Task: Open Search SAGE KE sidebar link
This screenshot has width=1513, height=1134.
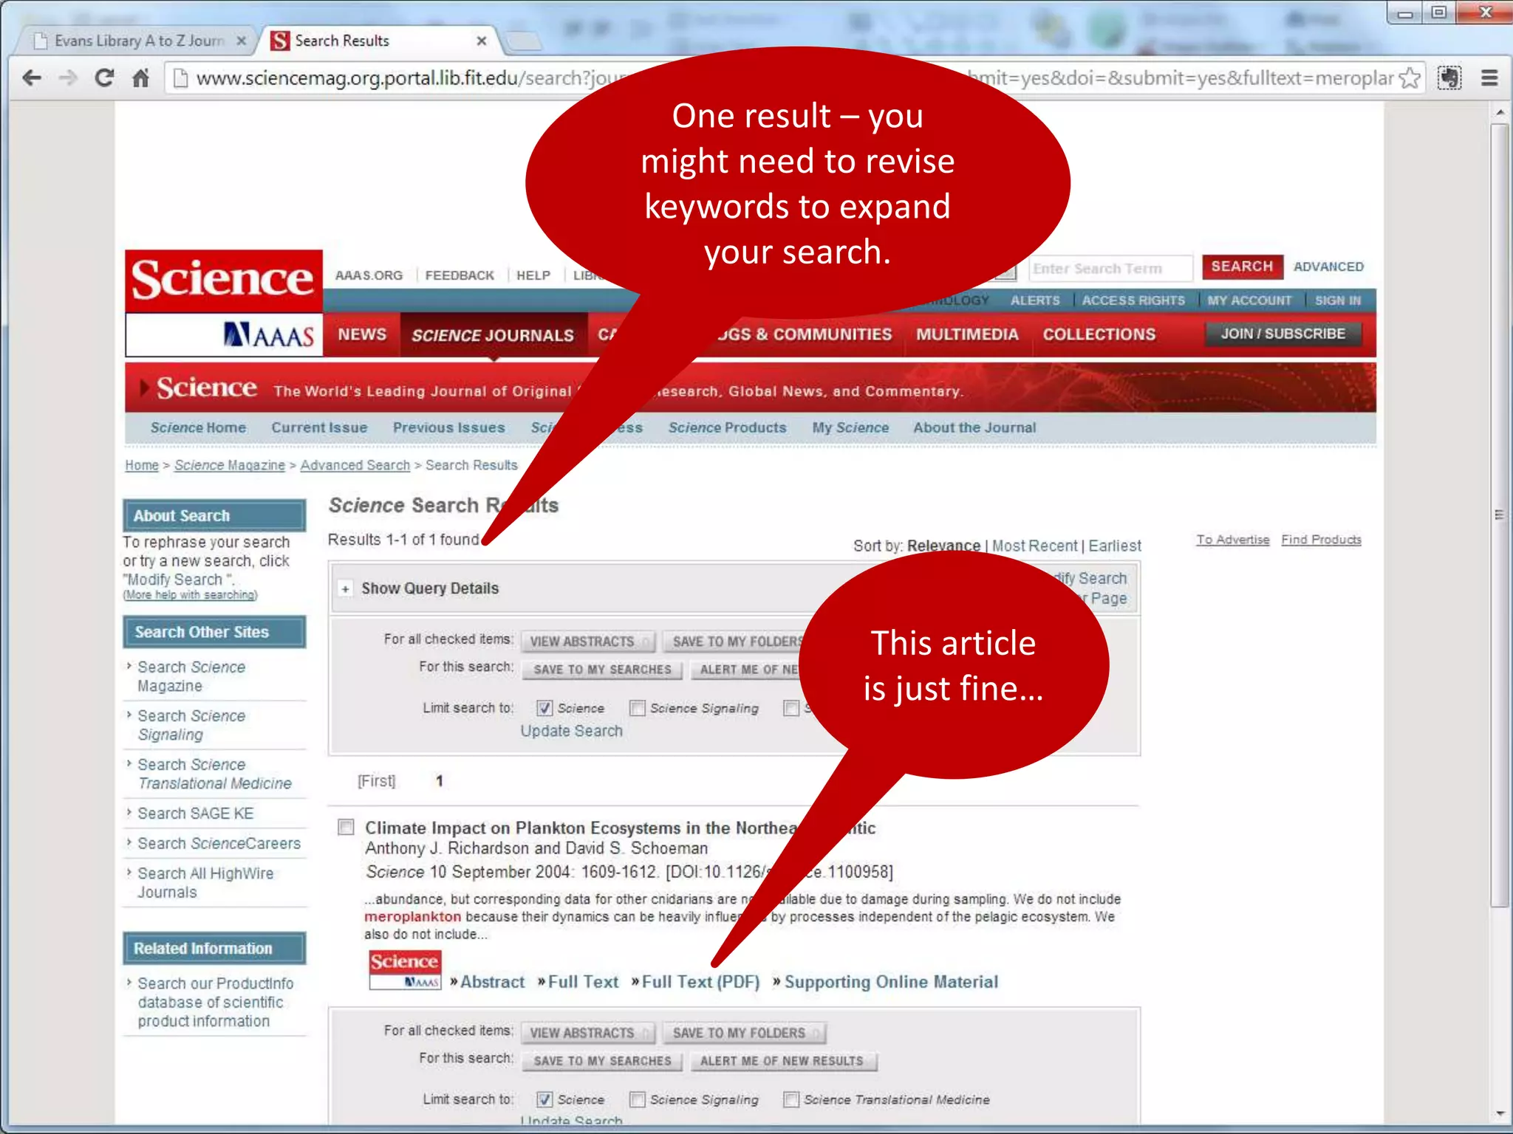Action: [195, 813]
